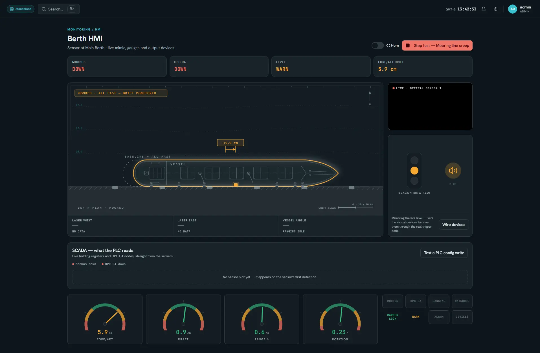The width and height of the screenshot is (540, 353).
Task: Click the clock reading 13:42:53
Action: click(467, 9)
